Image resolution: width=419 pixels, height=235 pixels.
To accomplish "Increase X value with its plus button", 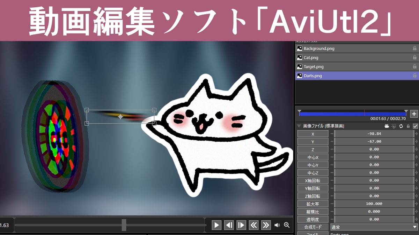I will tap(417, 134).
